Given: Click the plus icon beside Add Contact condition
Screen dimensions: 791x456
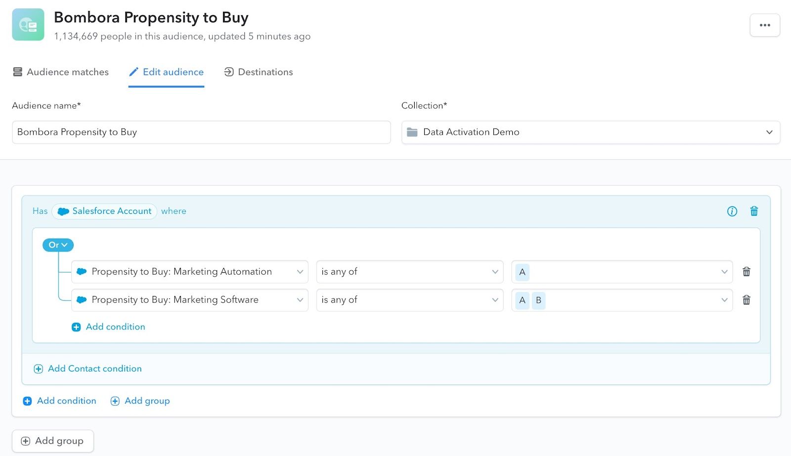Looking at the screenshot, I should point(38,369).
